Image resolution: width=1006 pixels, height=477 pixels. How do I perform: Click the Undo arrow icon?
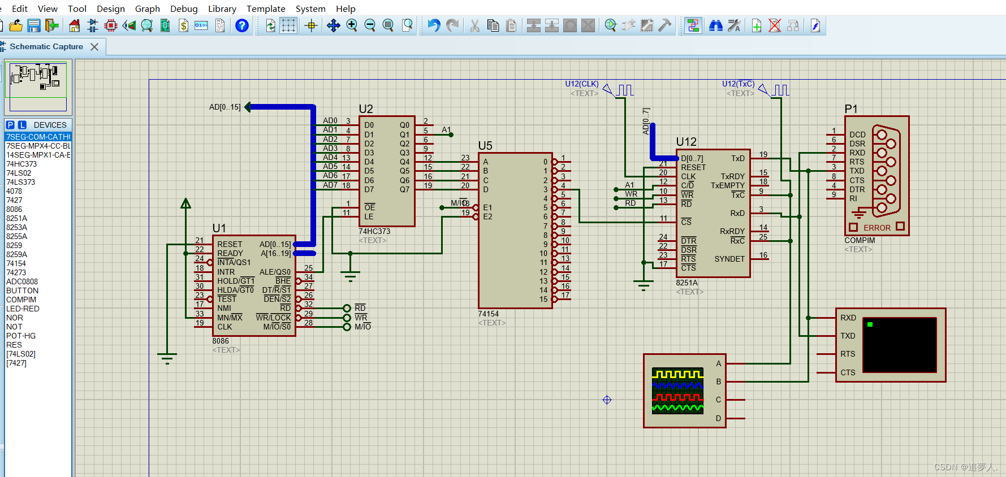pyautogui.click(x=434, y=25)
